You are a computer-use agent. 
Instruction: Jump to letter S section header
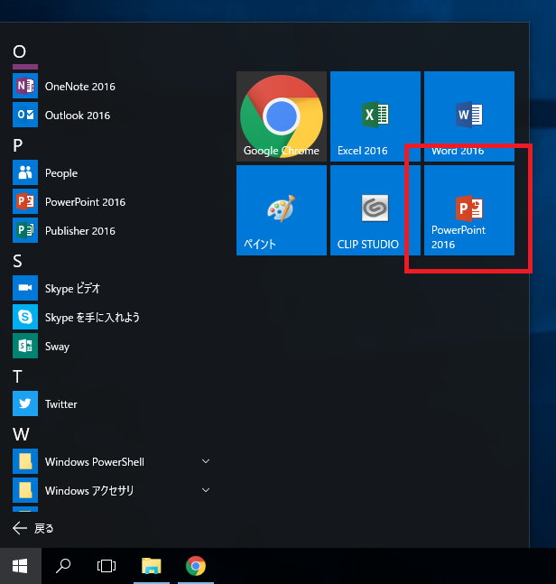pos(18,261)
